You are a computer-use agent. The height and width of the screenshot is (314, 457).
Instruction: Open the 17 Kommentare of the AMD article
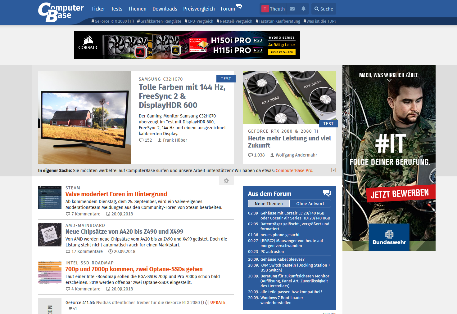[84, 251]
